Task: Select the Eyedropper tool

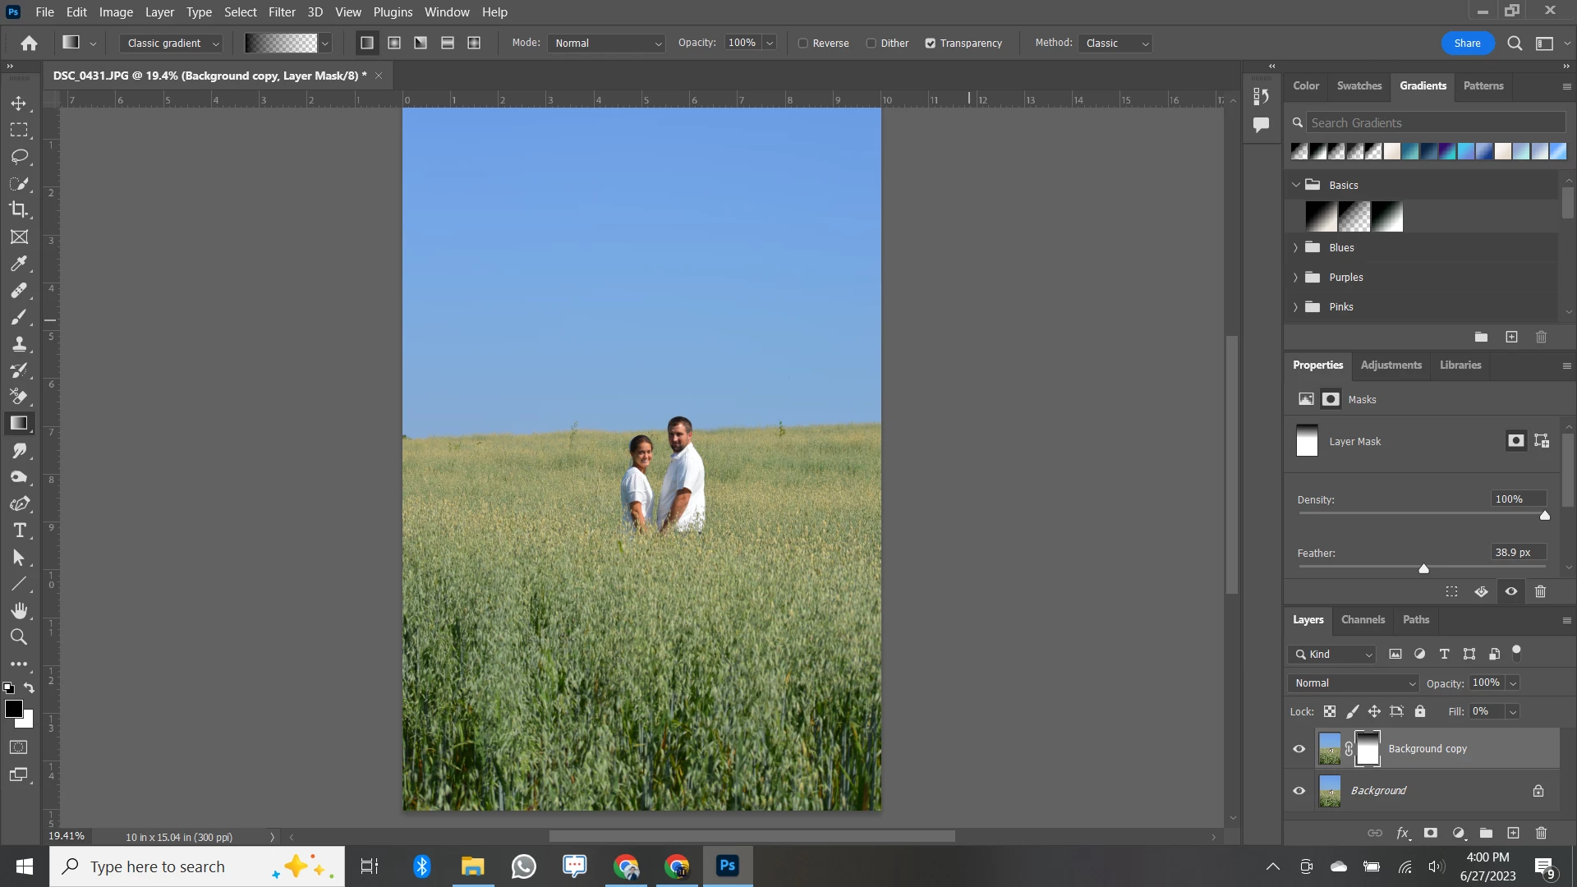Action: click(19, 264)
